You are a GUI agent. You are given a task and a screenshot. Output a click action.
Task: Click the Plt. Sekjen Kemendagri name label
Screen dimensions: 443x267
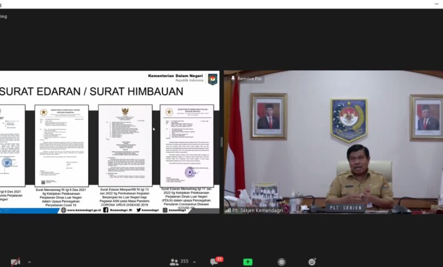[x=256, y=210]
